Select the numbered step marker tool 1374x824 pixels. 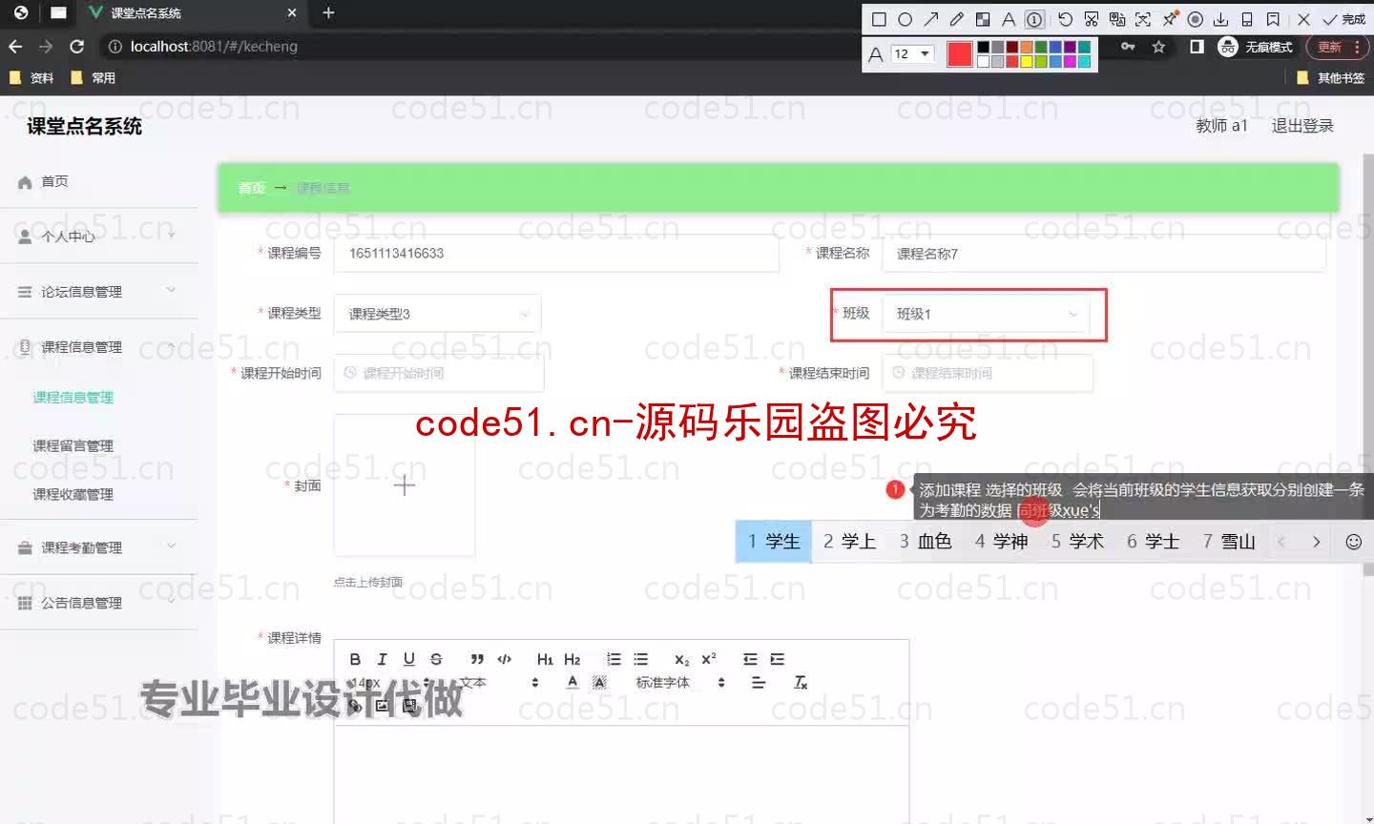(x=1034, y=19)
